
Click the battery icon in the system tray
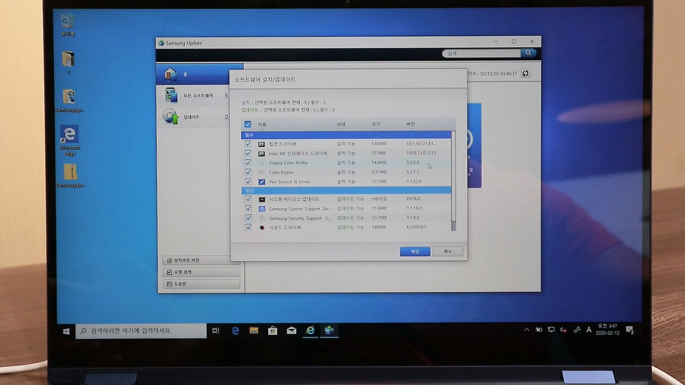(x=539, y=330)
